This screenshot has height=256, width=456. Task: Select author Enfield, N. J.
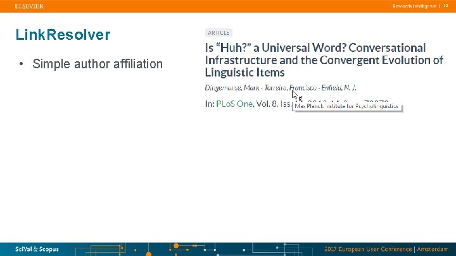(338, 88)
